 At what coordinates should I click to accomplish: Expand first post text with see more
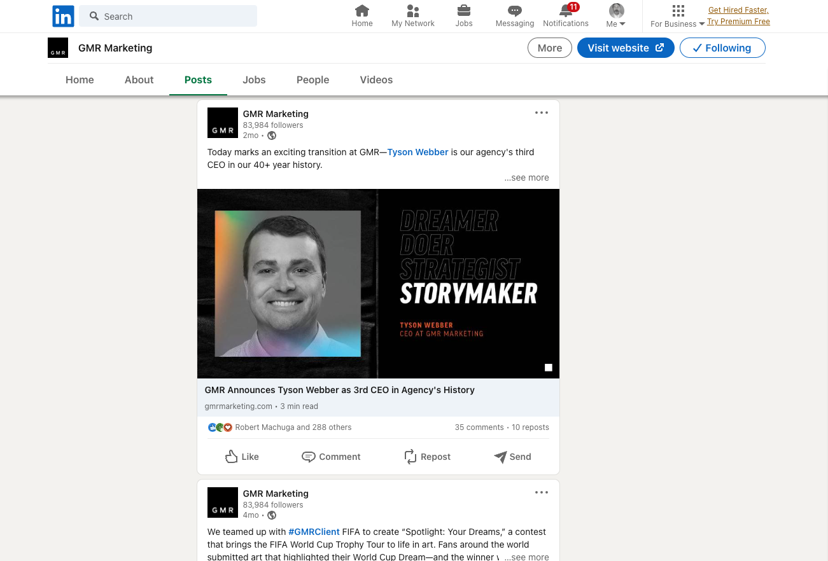click(527, 177)
